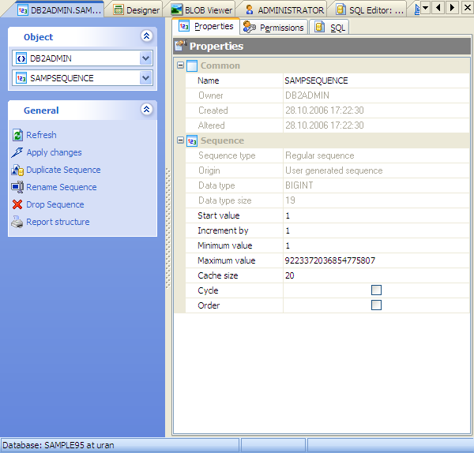Click the red Drop Sequence icon
The image size is (474, 453).
pos(18,204)
